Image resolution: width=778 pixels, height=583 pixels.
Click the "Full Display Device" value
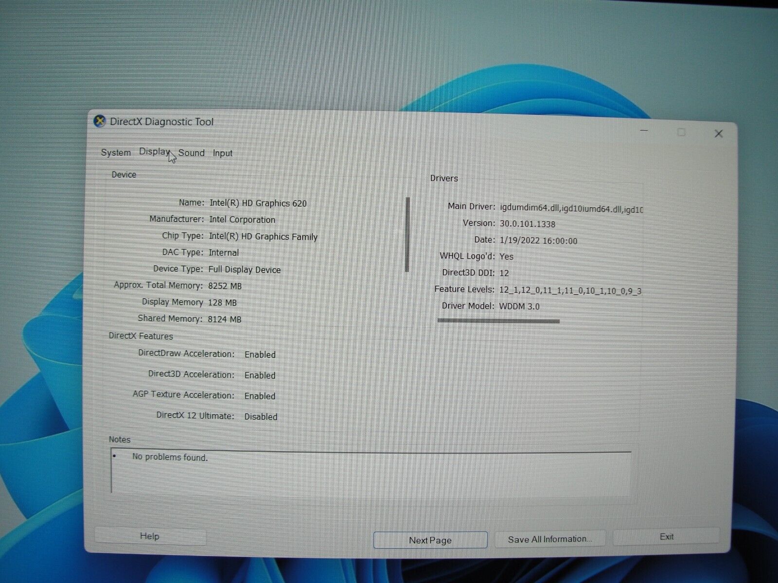[245, 270]
